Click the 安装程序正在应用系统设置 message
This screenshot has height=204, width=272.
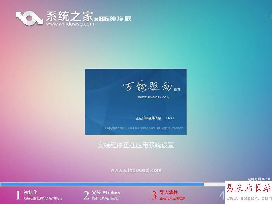(x=136, y=145)
